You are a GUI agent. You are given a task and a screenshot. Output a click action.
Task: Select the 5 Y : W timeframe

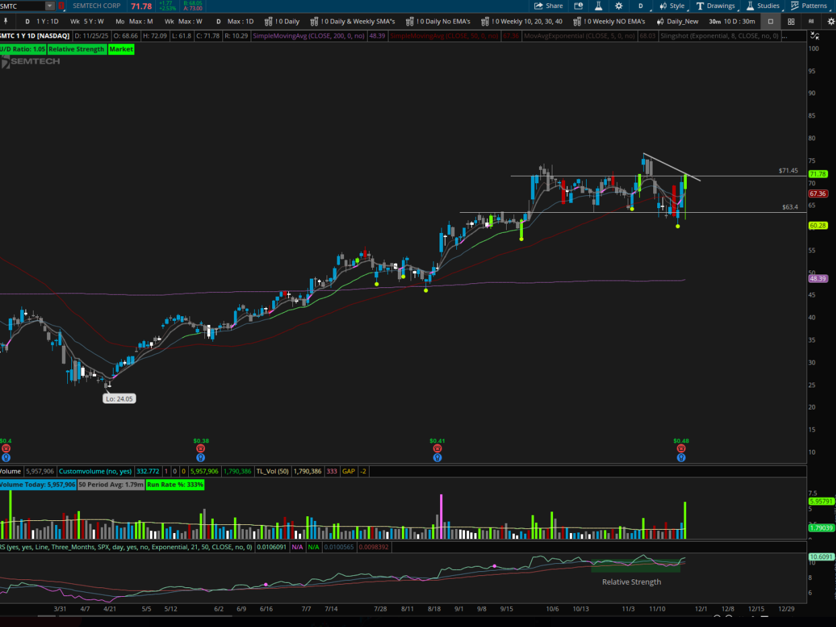87,21
